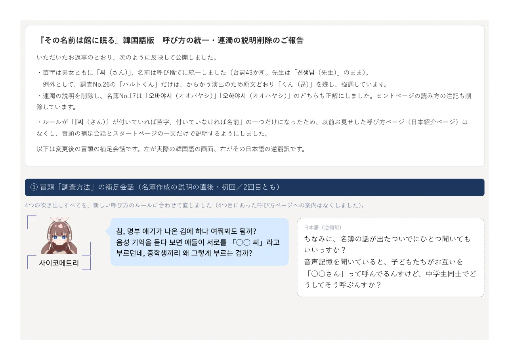Image resolution: width=510 pixels, height=360 pixels.
Task: Click the 선생님（先生） text
Action: pos(317,72)
